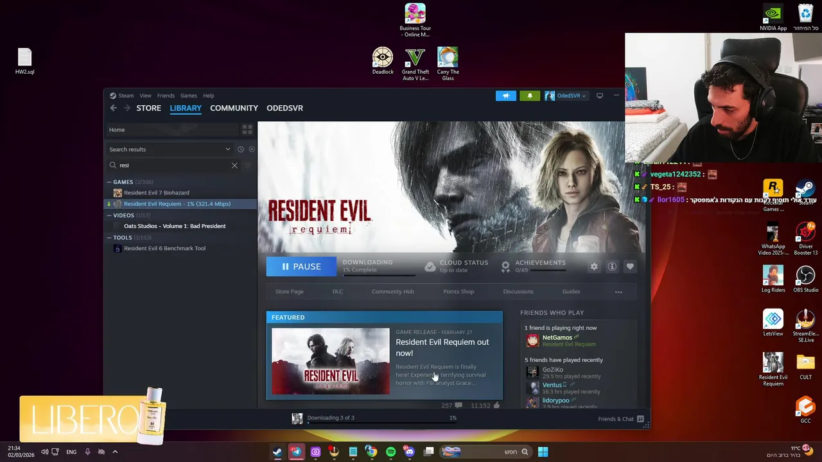Add Resident Evil Requiem to favorites heart
Screen dimensions: 822x462
click(x=630, y=266)
